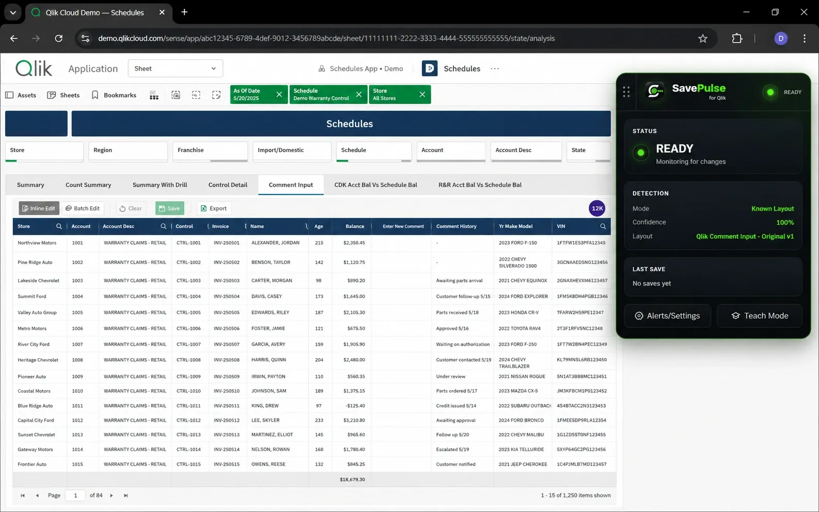The height and width of the screenshot is (512, 819).
Task: Step forward in selections
Action: pyautogui.click(x=216, y=95)
